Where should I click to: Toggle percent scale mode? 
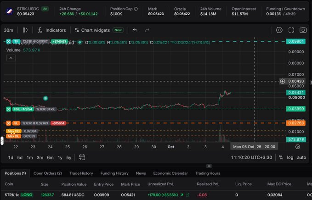click(281, 157)
